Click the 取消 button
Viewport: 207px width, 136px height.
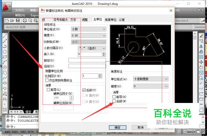[140, 127]
